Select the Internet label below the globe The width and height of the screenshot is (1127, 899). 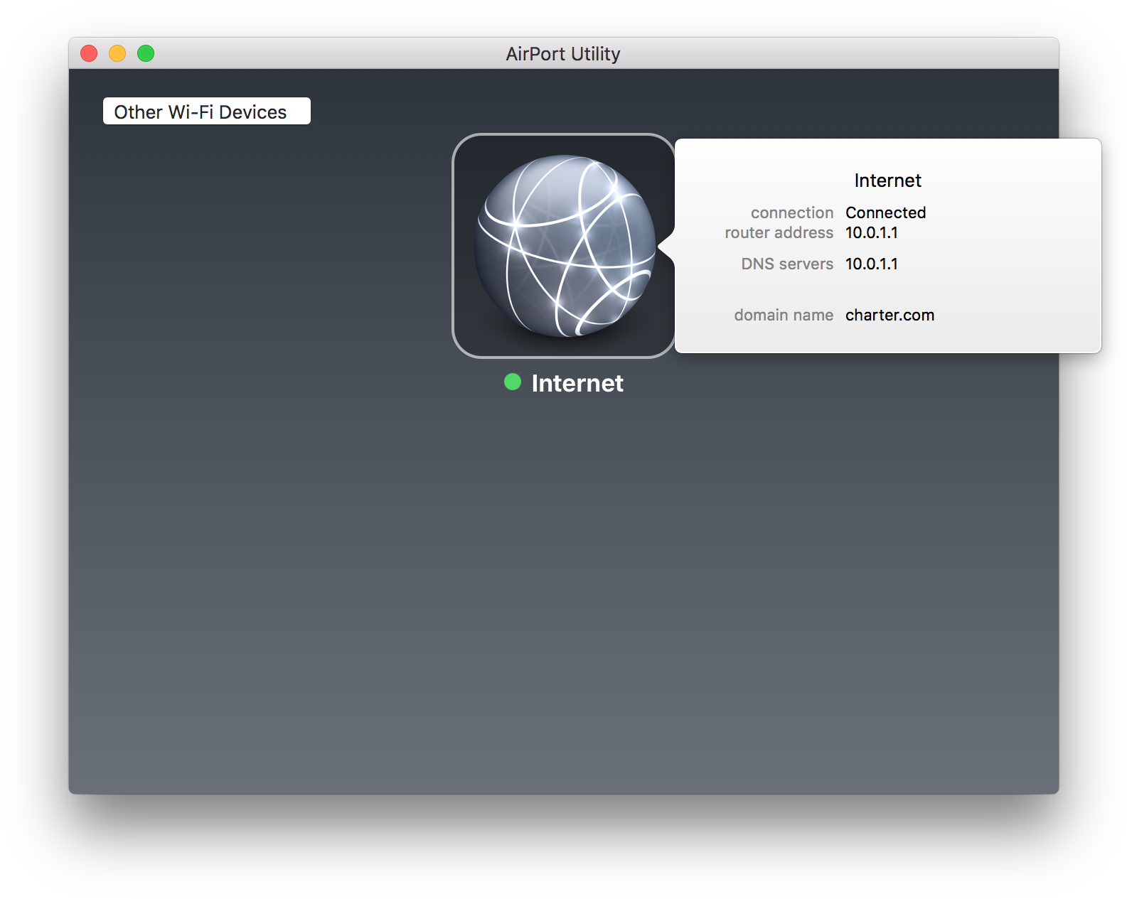click(577, 383)
